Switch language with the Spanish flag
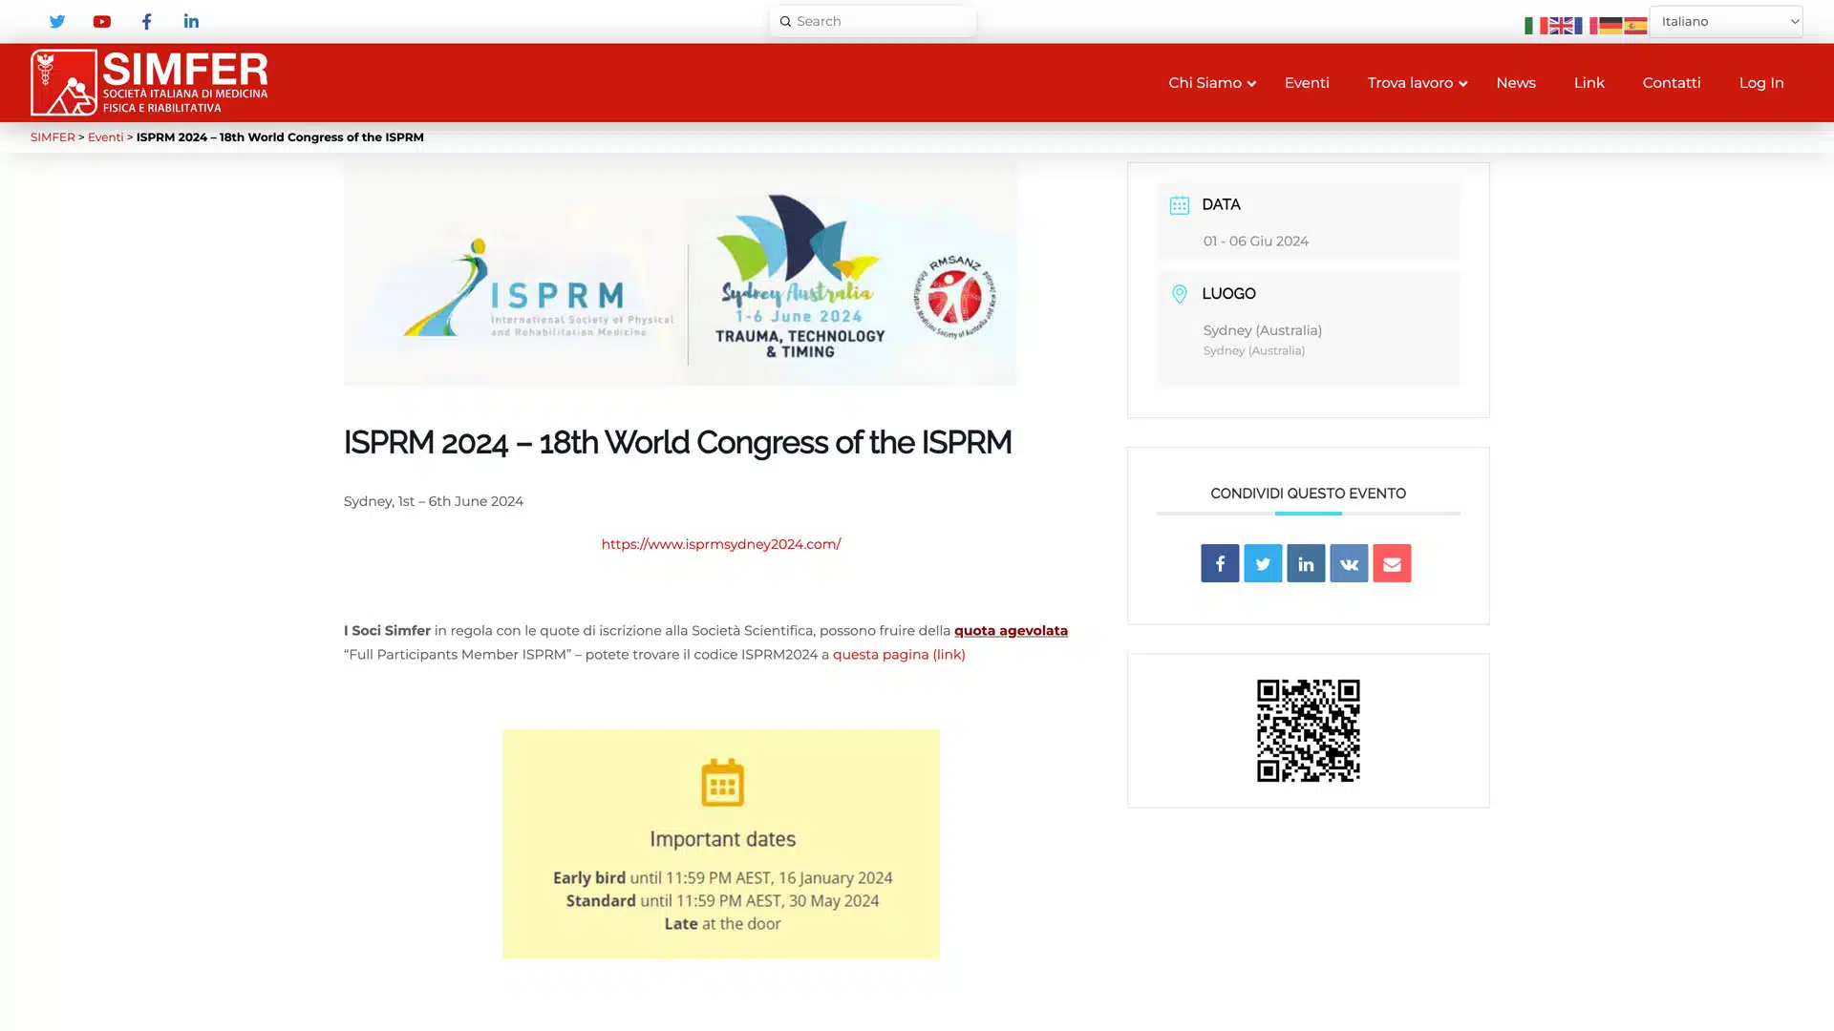Image resolution: width=1834 pixels, height=1031 pixels. click(1634, 26)
